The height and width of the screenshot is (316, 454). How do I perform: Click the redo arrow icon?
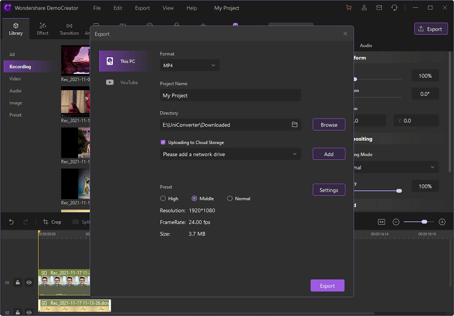pyautogui.click(x=26, y=222)
